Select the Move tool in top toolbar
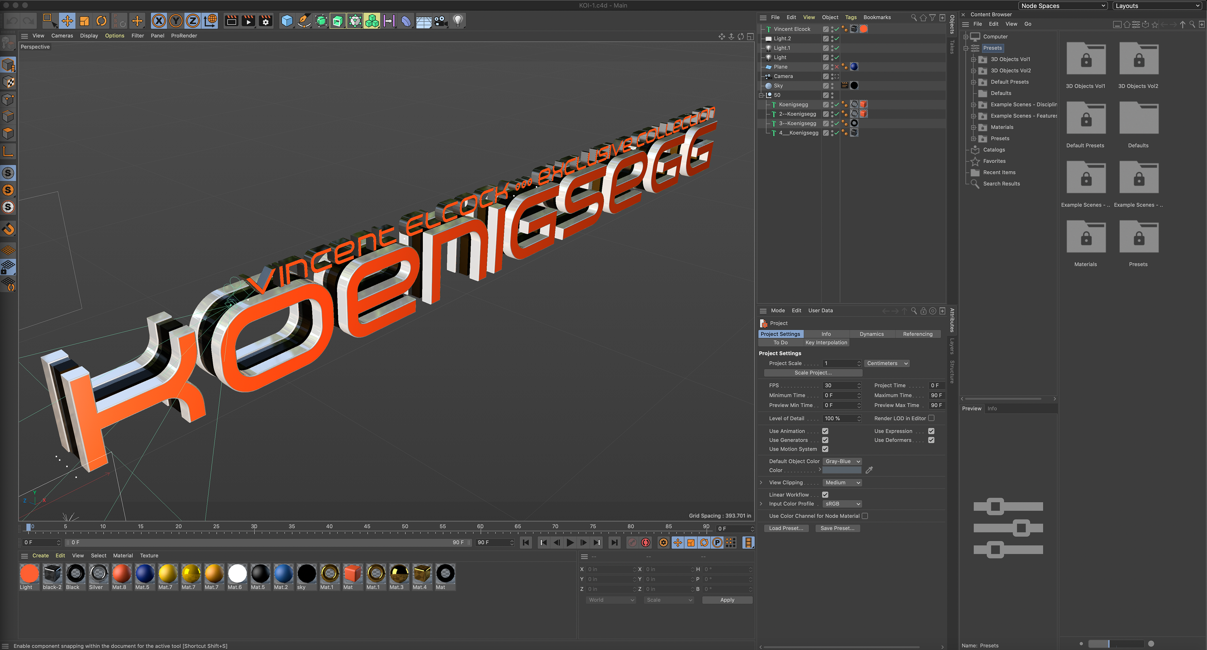 [67, 21]
